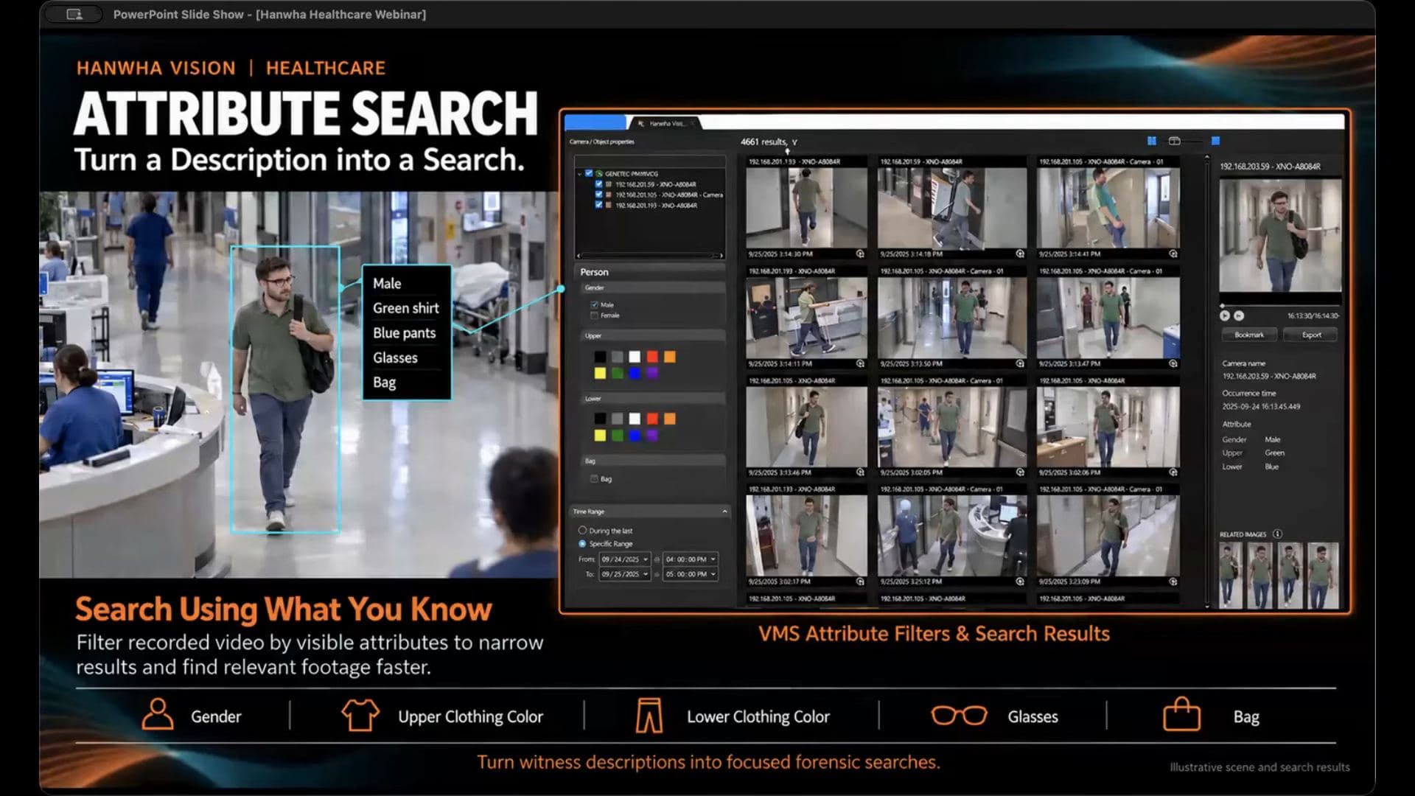1415x796 pixels.
Task: Pick the green Upper clothing color swatch
Action: click(618, 374)
